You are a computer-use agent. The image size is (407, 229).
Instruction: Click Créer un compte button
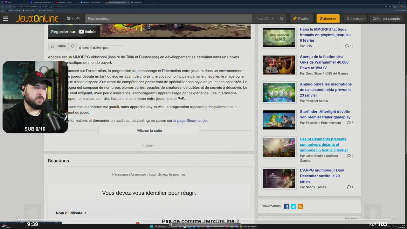pos(386,18)
